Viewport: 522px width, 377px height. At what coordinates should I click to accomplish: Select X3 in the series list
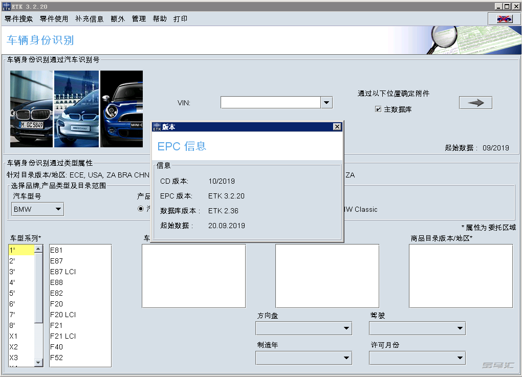(21, 358)
